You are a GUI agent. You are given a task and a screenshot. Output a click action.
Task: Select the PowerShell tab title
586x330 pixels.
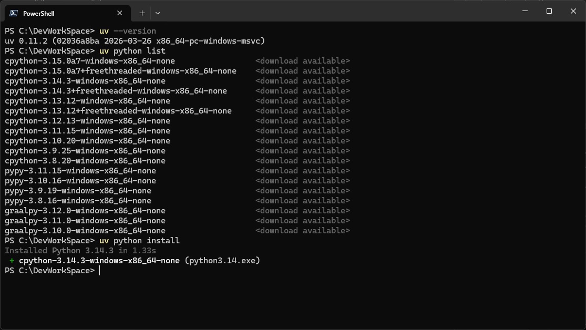(39, 13)
